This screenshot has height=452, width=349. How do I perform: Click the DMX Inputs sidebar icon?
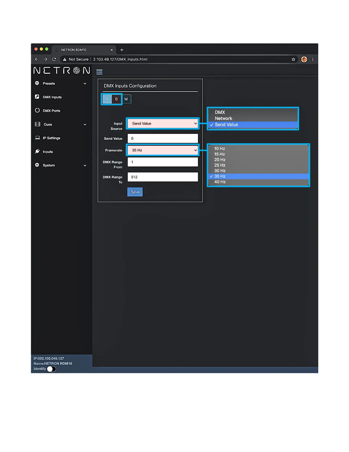pos(37,97)
